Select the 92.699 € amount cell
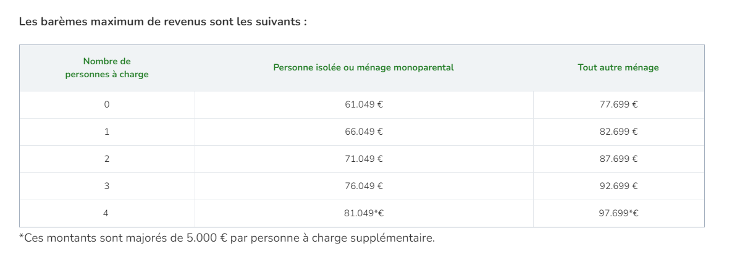The image size is (732, 262). point(618,187)
